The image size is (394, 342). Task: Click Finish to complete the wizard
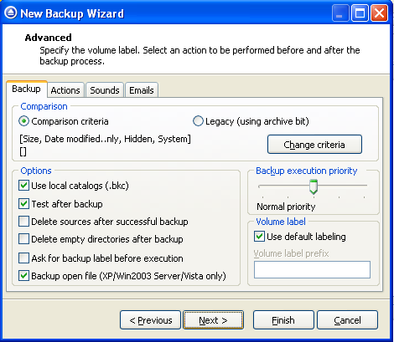[283, 320]
